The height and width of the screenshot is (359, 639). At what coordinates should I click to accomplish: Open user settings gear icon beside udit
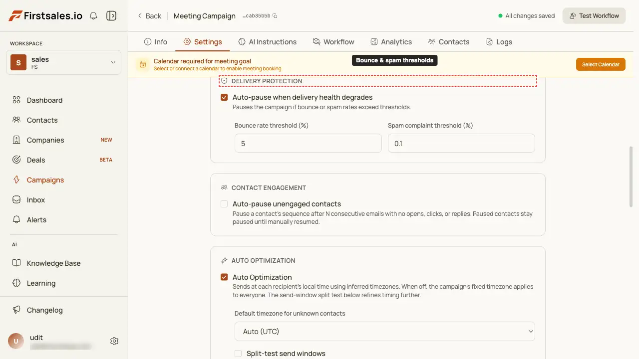pyautogui.click(x=114, y=341)
